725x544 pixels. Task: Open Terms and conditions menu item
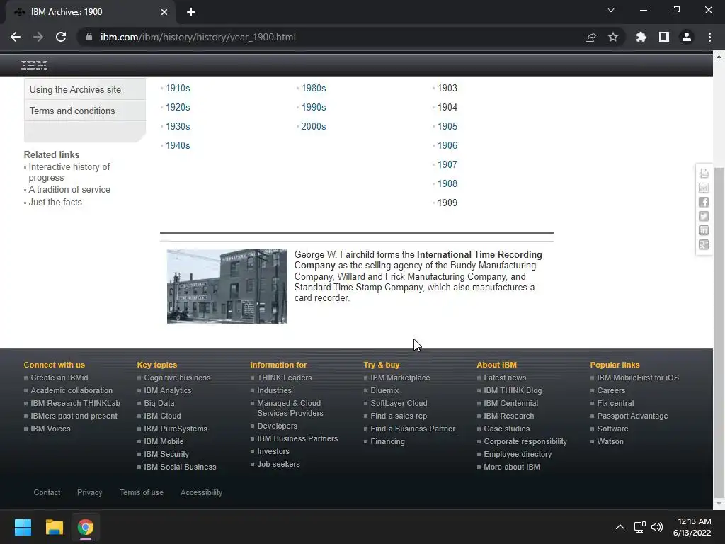[85, 110]
